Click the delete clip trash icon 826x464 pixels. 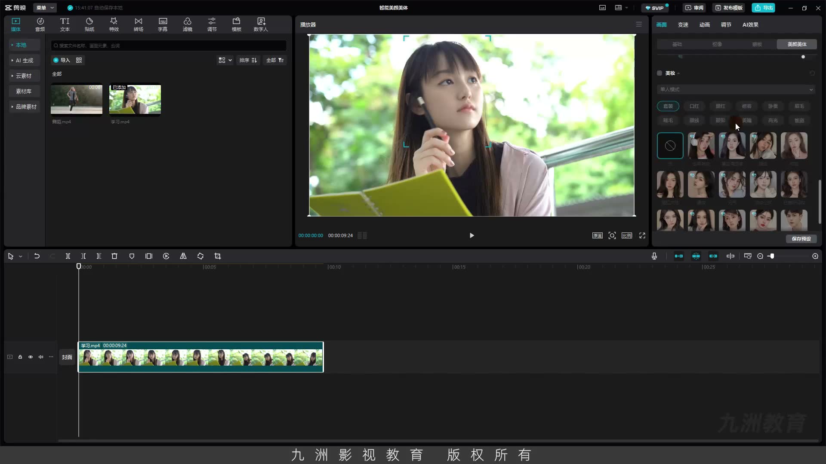click(x=114, y=256)
